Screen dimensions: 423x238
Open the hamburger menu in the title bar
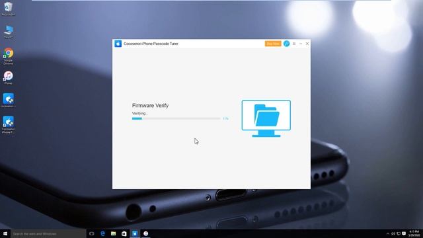coord(294,44)
